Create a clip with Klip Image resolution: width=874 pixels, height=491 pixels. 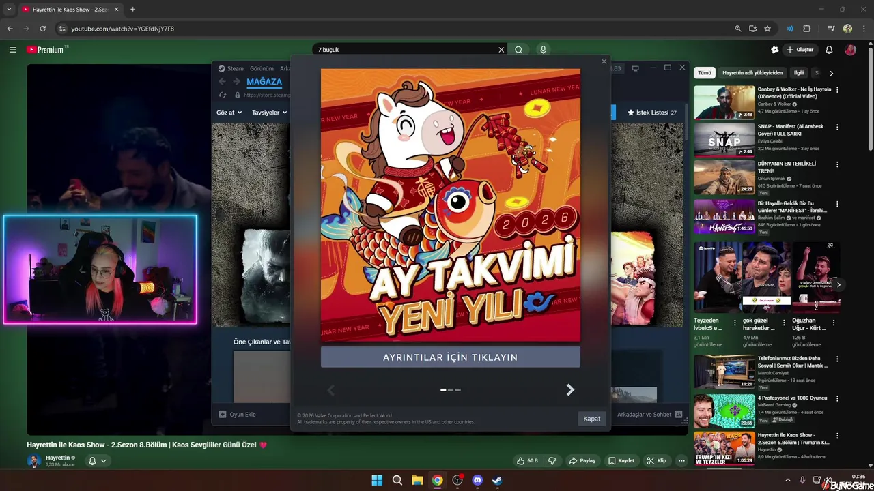pos(657,460)
